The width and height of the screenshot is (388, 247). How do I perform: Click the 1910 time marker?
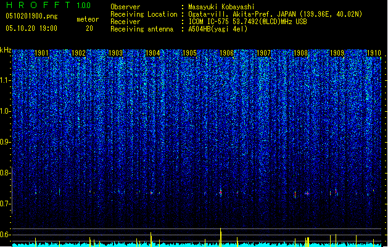374,53
